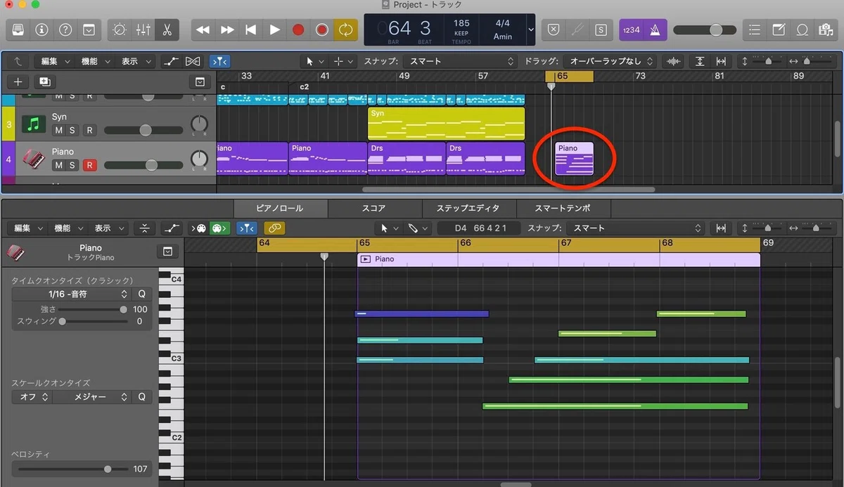Click the Replace mode X icon
This screenshot has height=487, width=844.
(x=554, y=30)
